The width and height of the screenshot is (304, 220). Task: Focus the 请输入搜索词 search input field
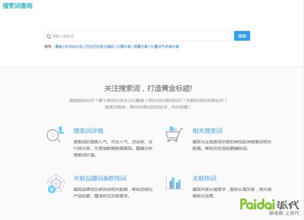(x=138, y=36)
